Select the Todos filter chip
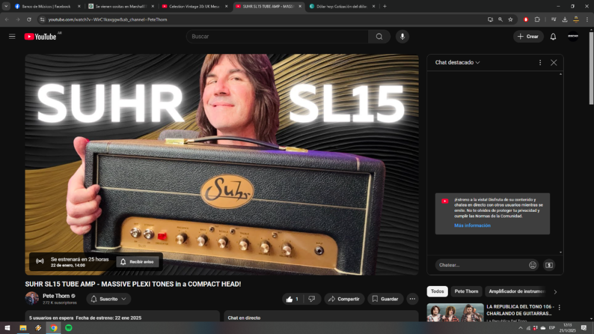Image resolution: width=594 pixels, height=334 pixels. [437, 291]
